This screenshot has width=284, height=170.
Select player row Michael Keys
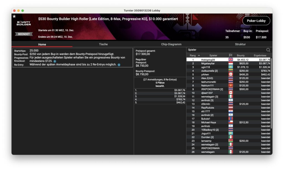tap(229, 122)
